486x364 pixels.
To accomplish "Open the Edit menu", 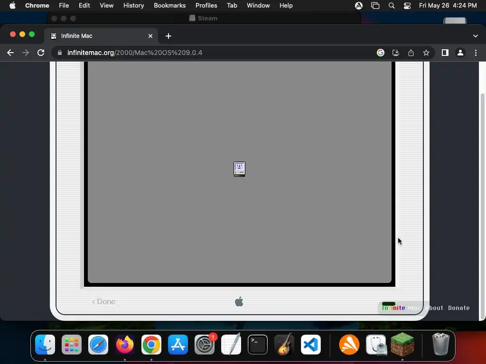I will tap(84, 5).
